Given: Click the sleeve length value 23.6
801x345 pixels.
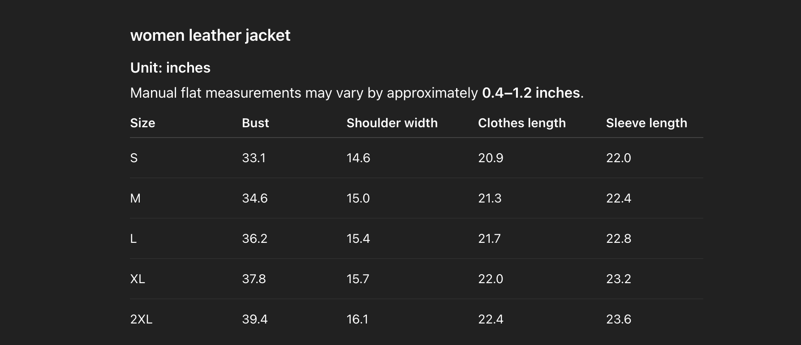Looking at the screenshot, I should [619, 319].
